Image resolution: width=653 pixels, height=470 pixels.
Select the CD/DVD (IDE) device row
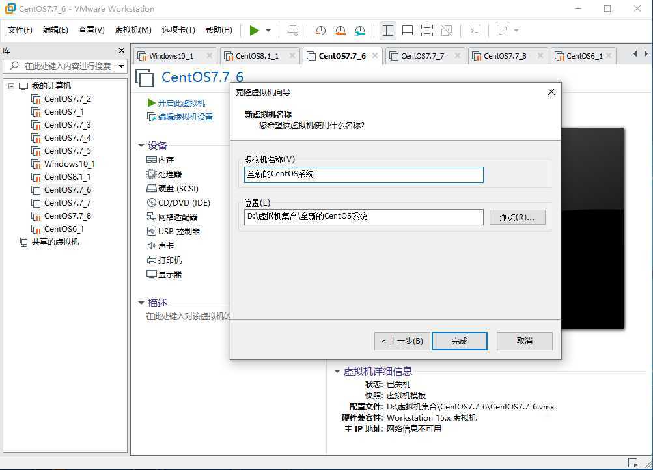[178, 202]
